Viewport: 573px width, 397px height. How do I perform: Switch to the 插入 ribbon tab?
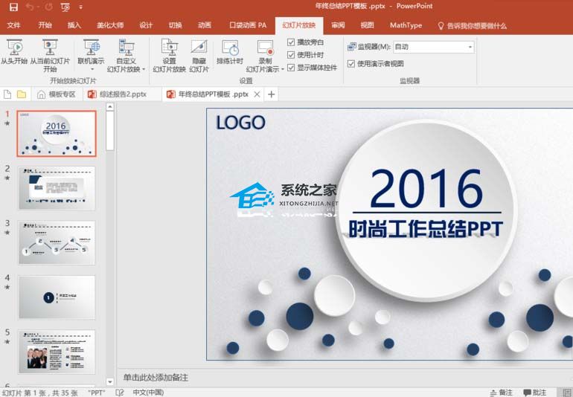(x=74, y=25)
